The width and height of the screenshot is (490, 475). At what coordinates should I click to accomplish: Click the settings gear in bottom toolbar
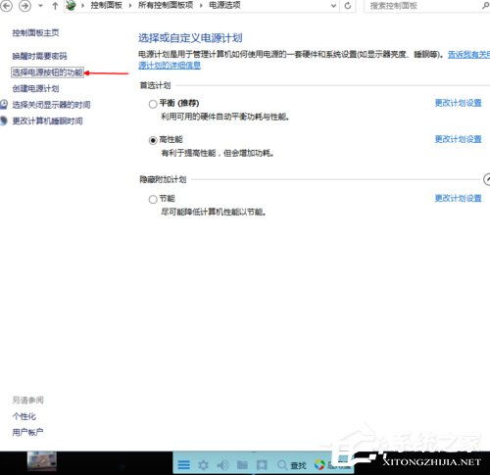click(x=203, y=465)
